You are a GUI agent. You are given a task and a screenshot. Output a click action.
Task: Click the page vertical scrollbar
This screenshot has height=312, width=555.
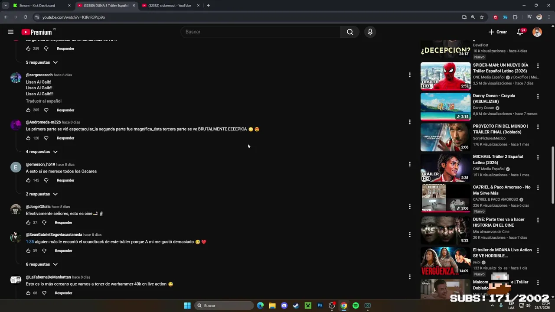552,175
